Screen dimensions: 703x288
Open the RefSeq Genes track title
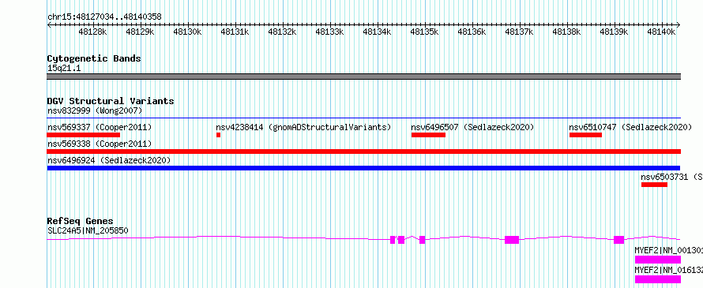tap(81, 221)
